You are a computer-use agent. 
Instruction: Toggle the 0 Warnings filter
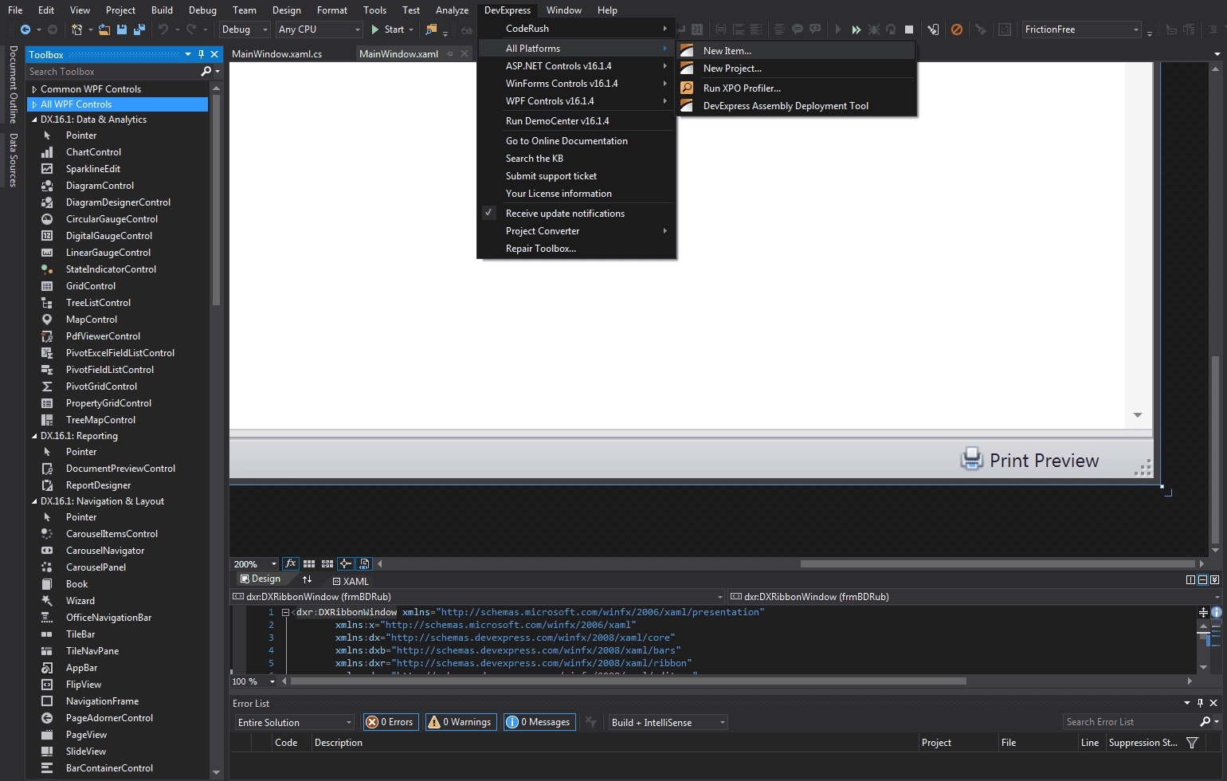pos(460,722)
